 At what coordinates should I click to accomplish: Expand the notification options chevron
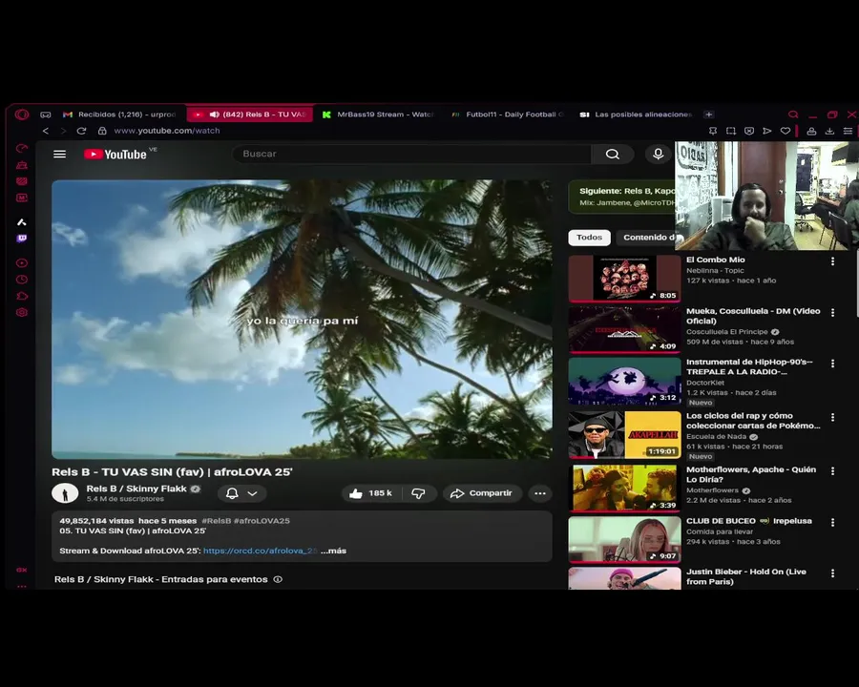[x=253, y=493]
